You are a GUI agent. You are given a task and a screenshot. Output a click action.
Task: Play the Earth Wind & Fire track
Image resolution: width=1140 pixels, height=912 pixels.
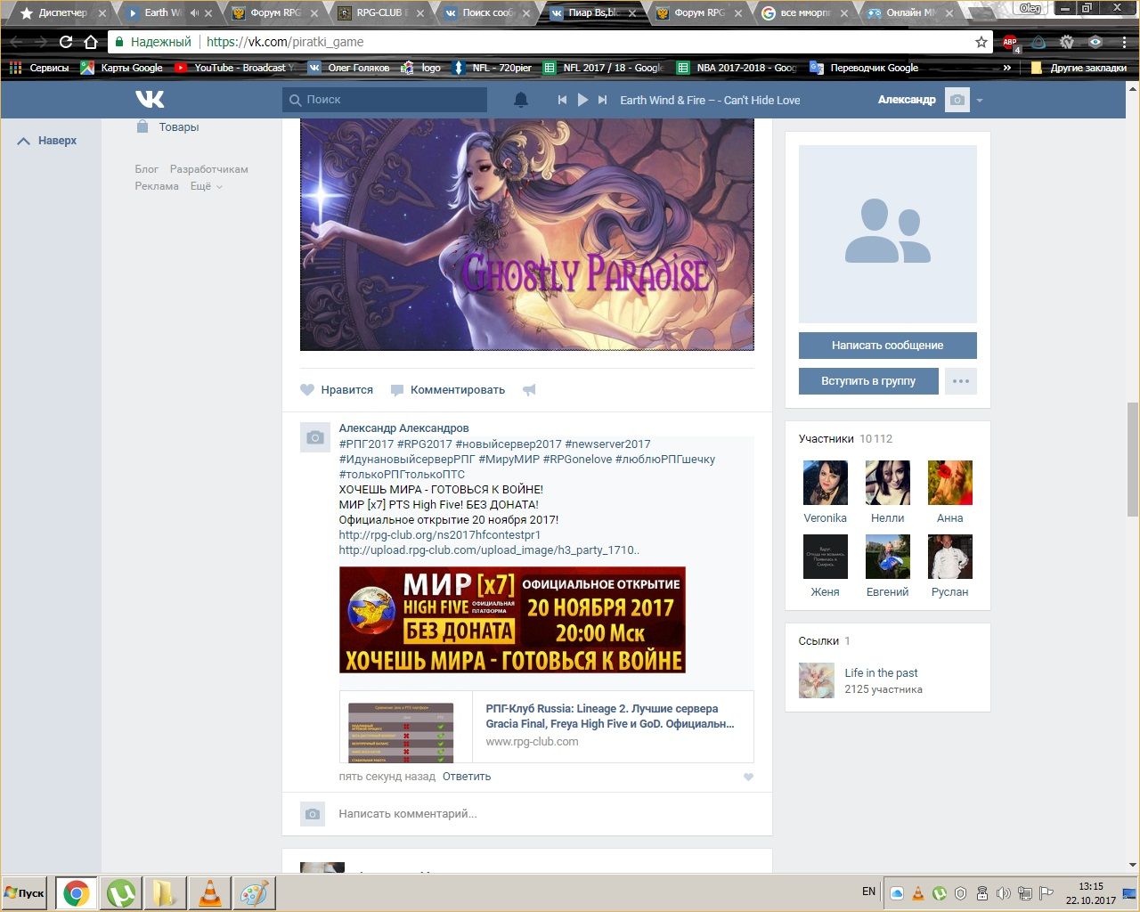coord(582,100)
